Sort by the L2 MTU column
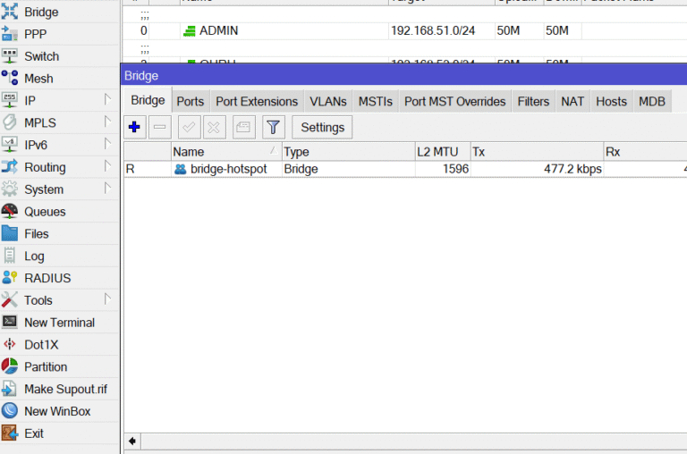 point(443,152)
